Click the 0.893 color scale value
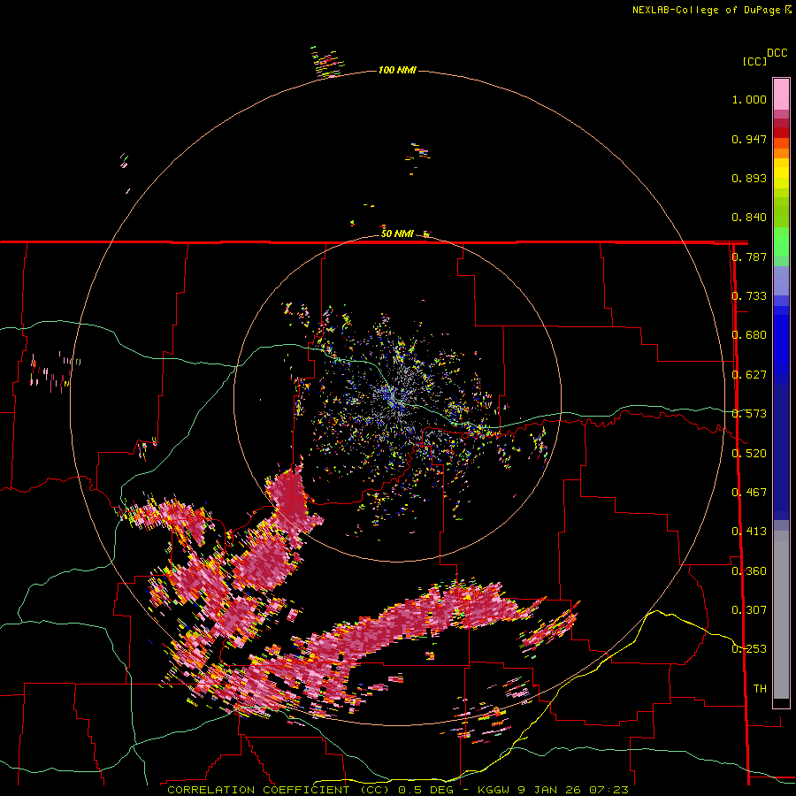Image resolution: width=796 pixels, height=796 pixels. point(749,178)
